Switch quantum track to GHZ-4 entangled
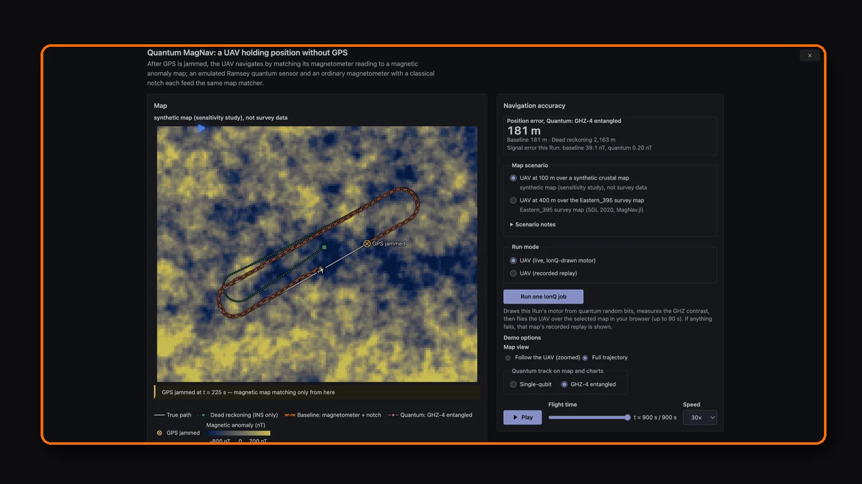Screen dimensions: 862x484 (565, 384)
